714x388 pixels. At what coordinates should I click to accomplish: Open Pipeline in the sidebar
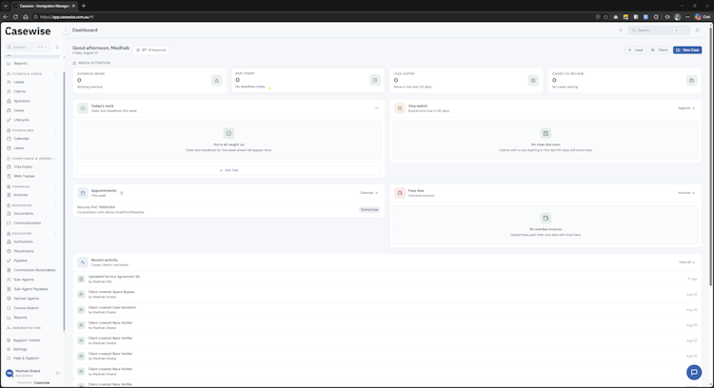20,262
